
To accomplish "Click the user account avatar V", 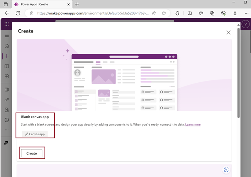I will 246,24.
